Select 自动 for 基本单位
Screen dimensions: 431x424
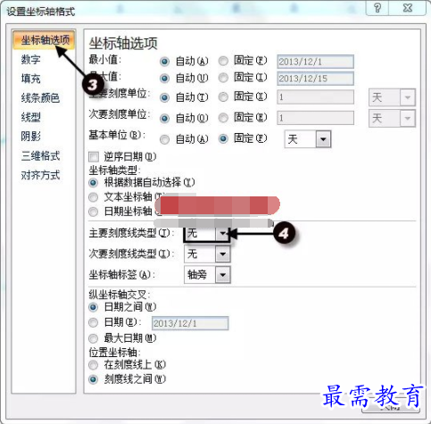click(164, 139)
